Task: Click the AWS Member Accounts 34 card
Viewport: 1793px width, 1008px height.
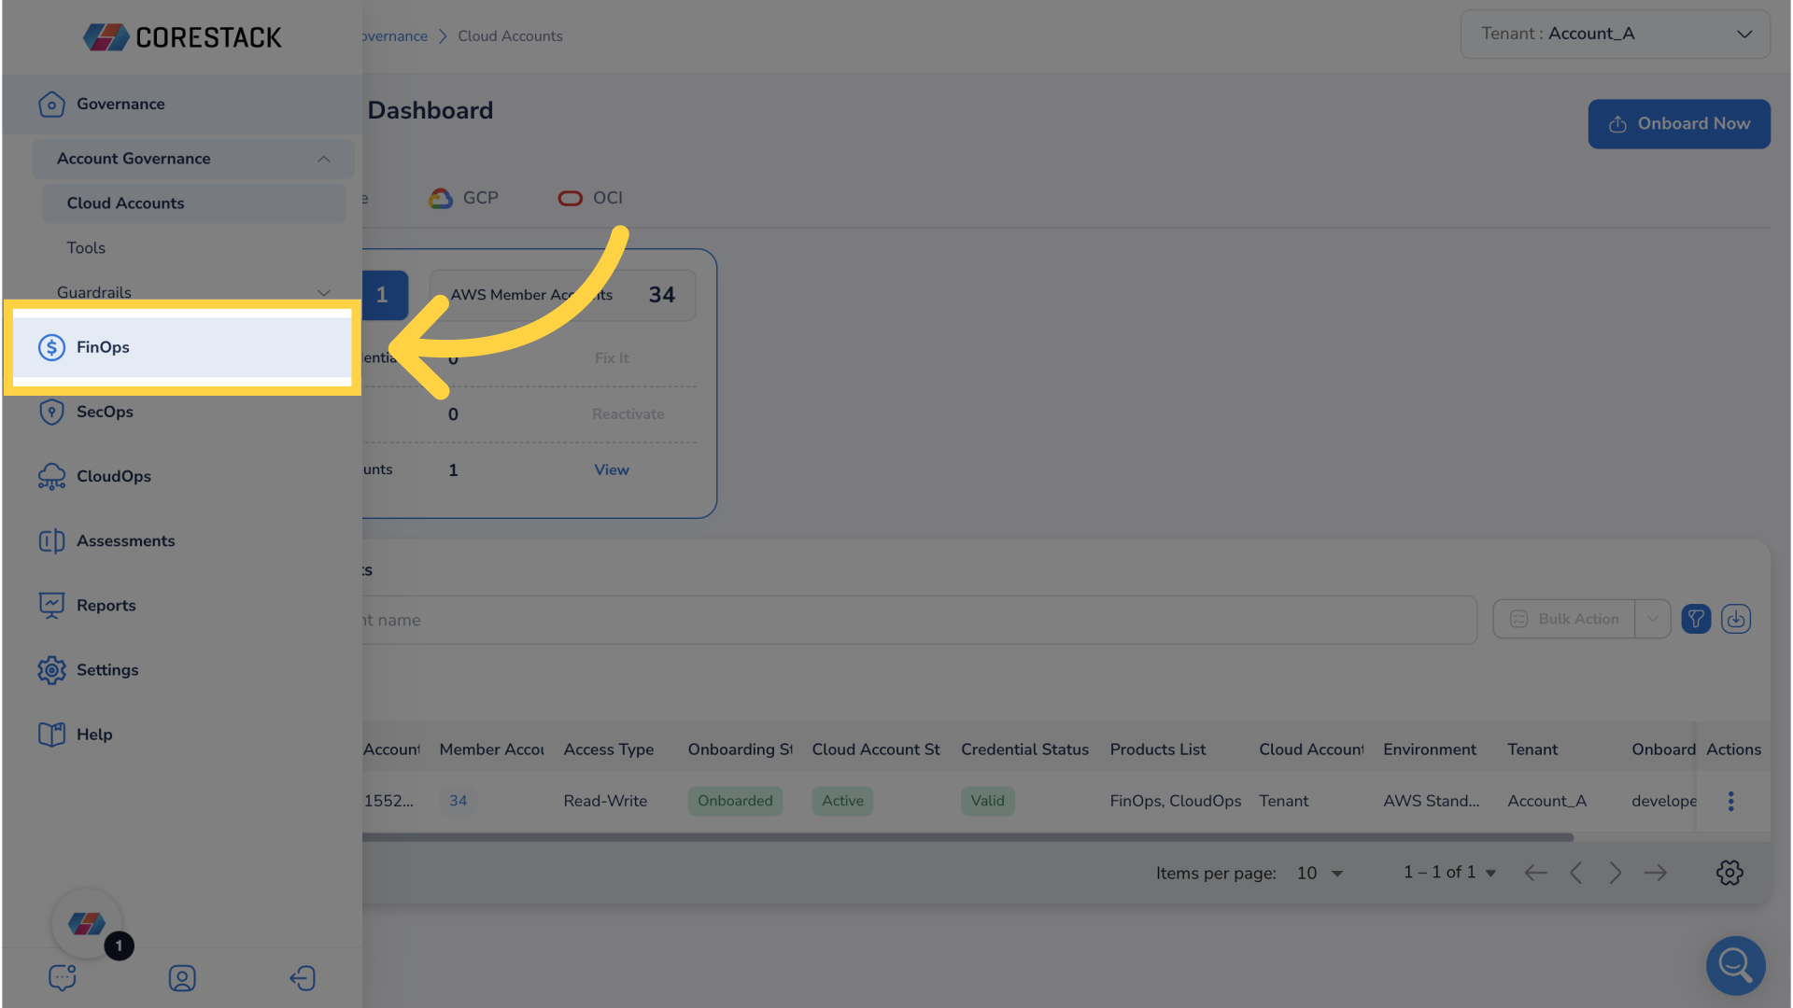Action: click(x=562, y=295)
